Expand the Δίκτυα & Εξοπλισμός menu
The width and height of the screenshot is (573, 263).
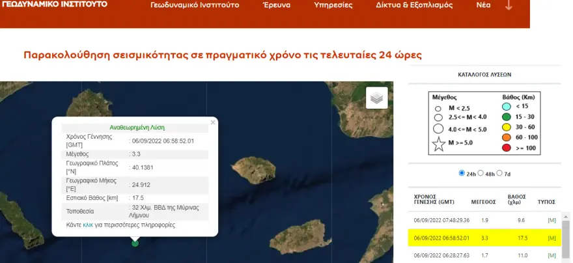[x=412, y=5]
